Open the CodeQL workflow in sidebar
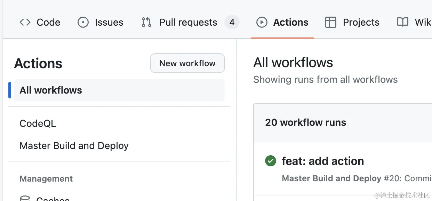Viewport: 432px width, 201px height. click(x=38, y=124)
